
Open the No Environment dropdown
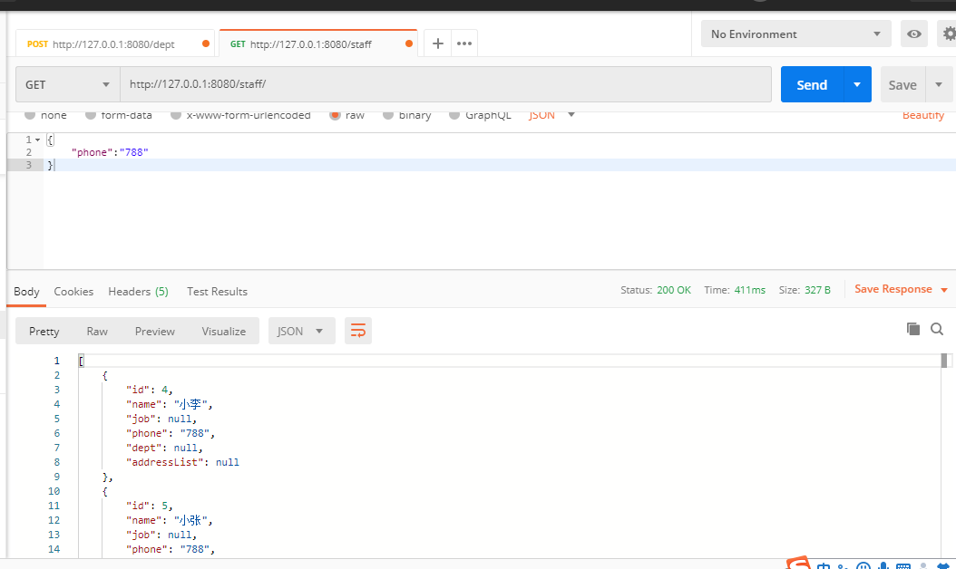pyautogui.click(x=795, y=34)
